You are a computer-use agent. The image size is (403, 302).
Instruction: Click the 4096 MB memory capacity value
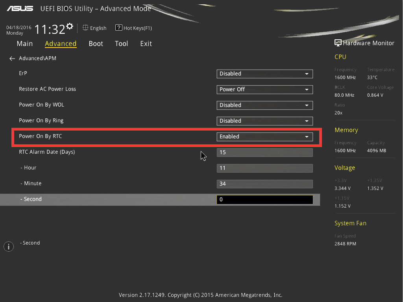[x=377, y=151]
